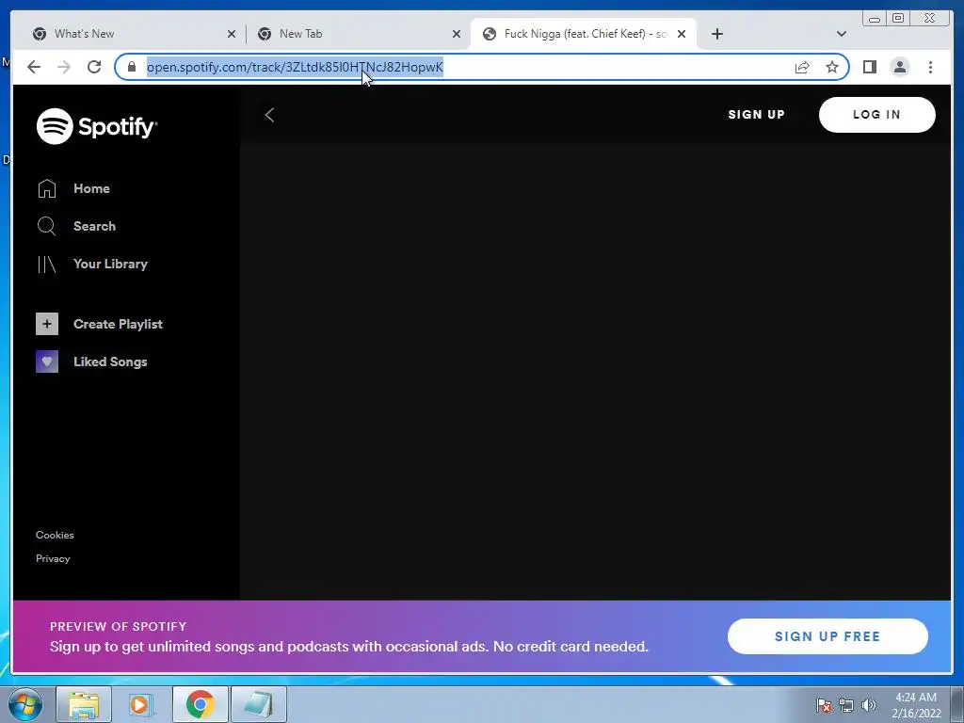This screenshot has height=723, width=964.
Task: Click the Show desktop strip beside the clock
Action: click(957, 704)
